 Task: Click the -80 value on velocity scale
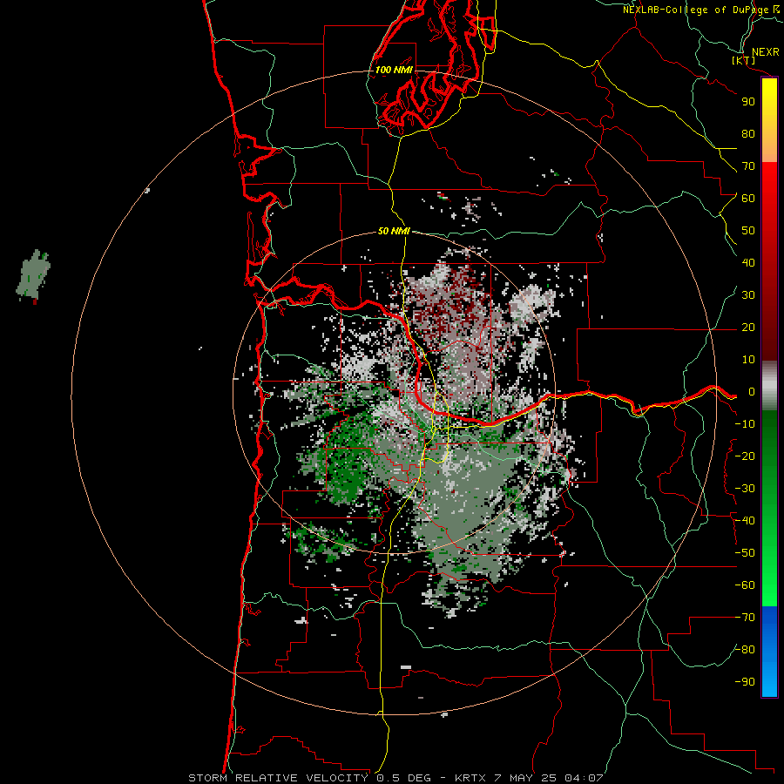pos(745,650)
